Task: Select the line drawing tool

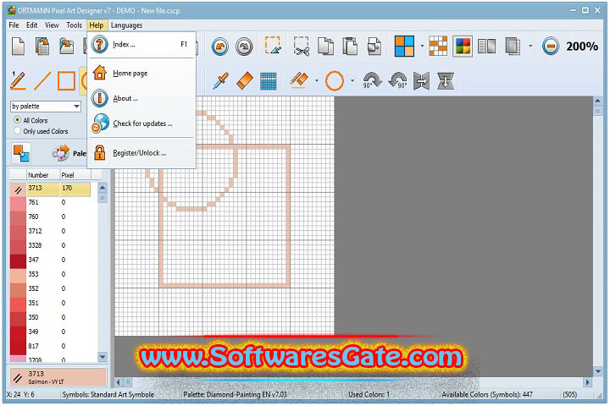Action: point(42,81)
